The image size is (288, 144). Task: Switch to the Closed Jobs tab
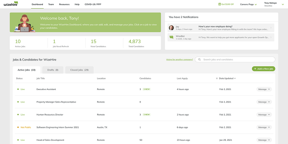(x=79, y=70)
